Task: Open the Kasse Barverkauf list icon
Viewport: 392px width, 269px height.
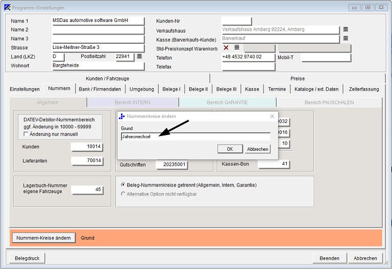Action: [346, 38]
